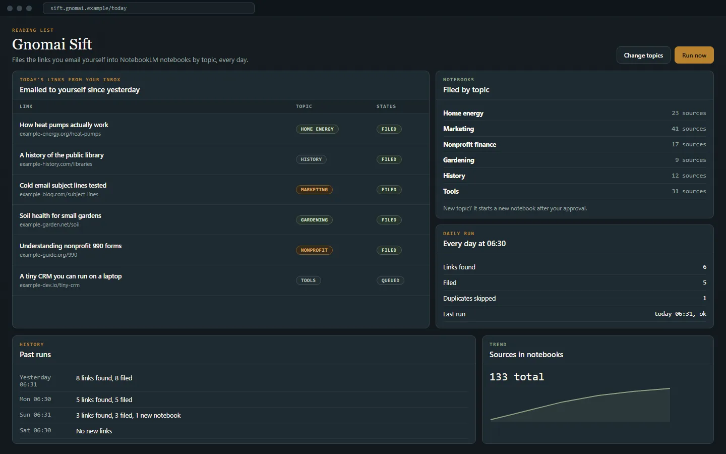The width and height of the screenshot is (726, 454).
Task: Click the Change topics button
Action: (x=643, y=55)
